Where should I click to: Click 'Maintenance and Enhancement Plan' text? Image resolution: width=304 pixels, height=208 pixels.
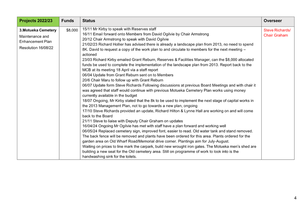click(35, 39)
